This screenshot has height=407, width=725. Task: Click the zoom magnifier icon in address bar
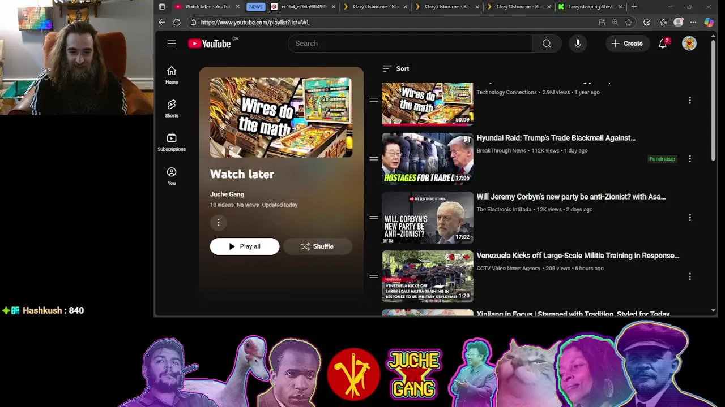pyautogui.click(x=615, y=23)
